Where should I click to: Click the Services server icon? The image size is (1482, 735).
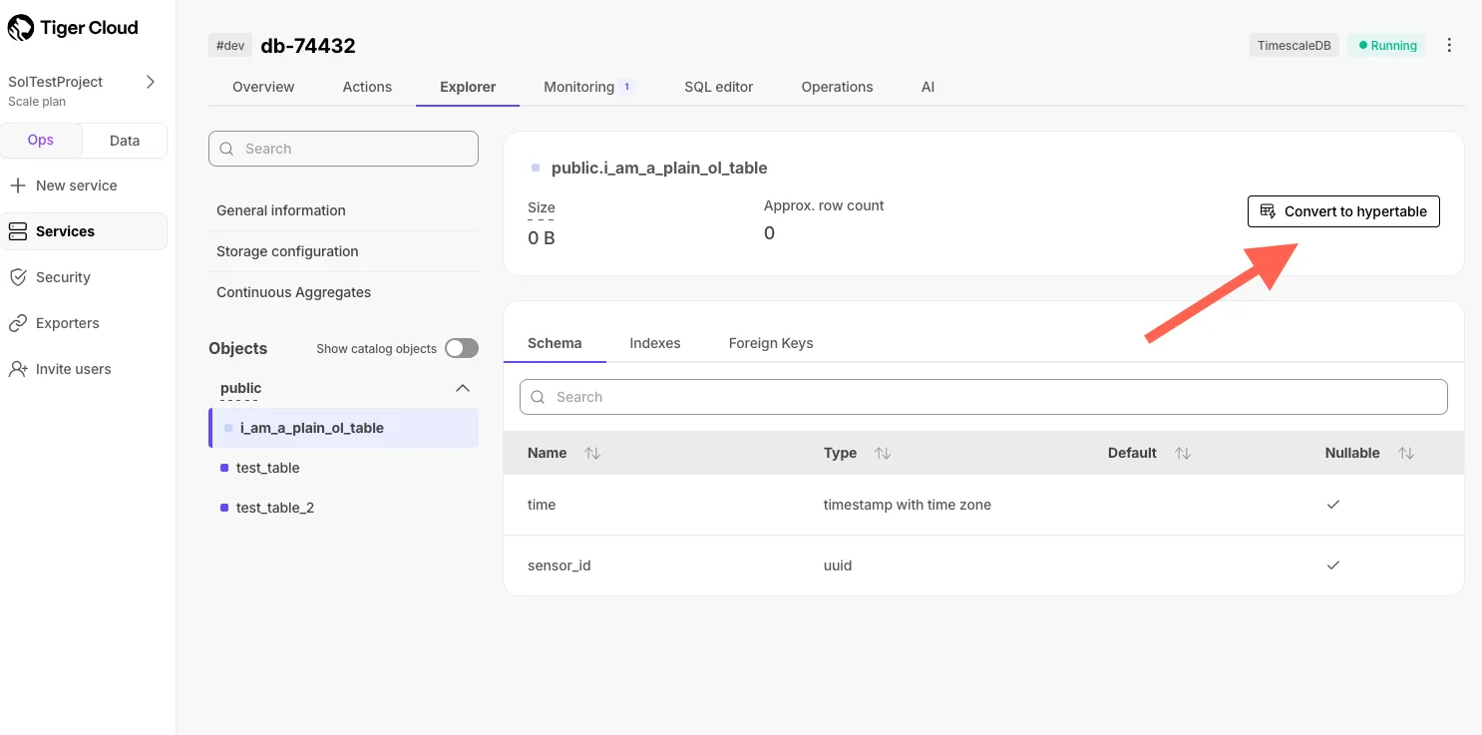click(x=18, y=231)
